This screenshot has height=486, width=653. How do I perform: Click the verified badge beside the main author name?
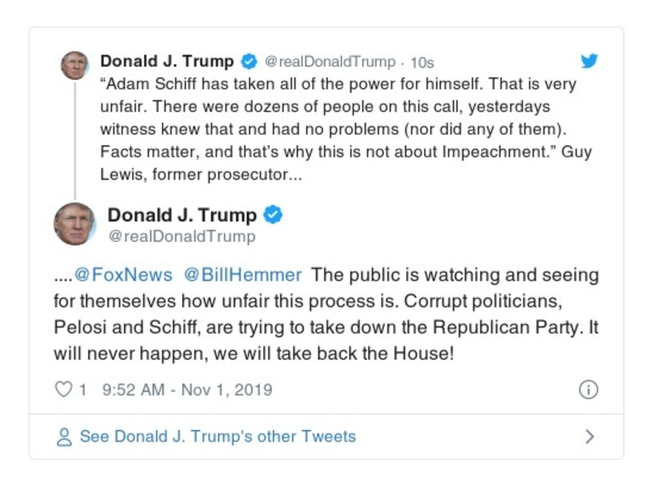(274, 215)
